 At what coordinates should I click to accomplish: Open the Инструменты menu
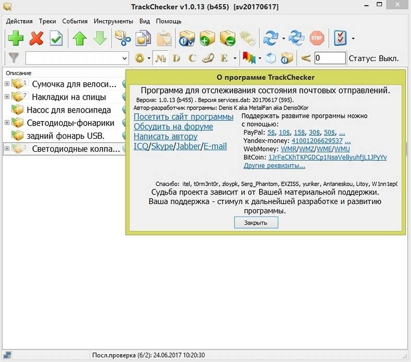pyautogui.click(x=113, y=21)
